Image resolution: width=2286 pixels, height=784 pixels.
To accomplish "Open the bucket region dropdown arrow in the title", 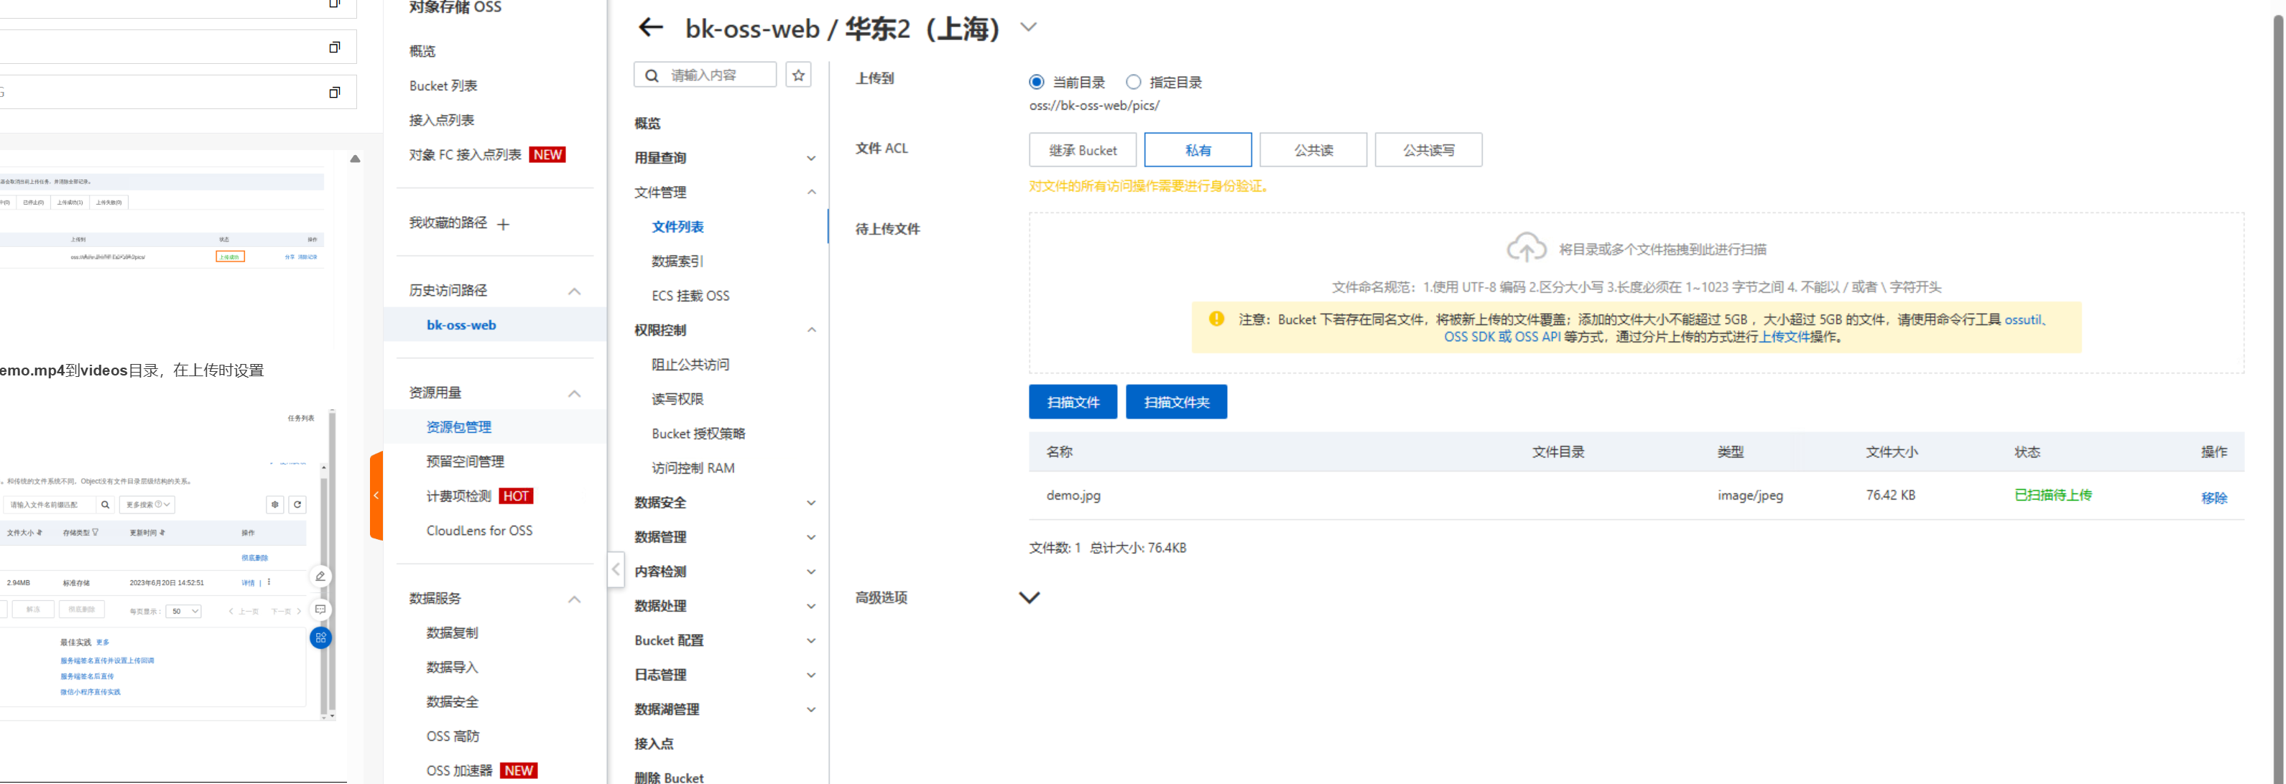I will [x=1027, y=27].
